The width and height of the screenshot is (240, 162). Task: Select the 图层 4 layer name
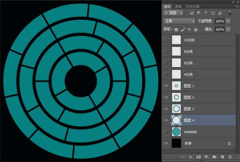coord(189,121)
